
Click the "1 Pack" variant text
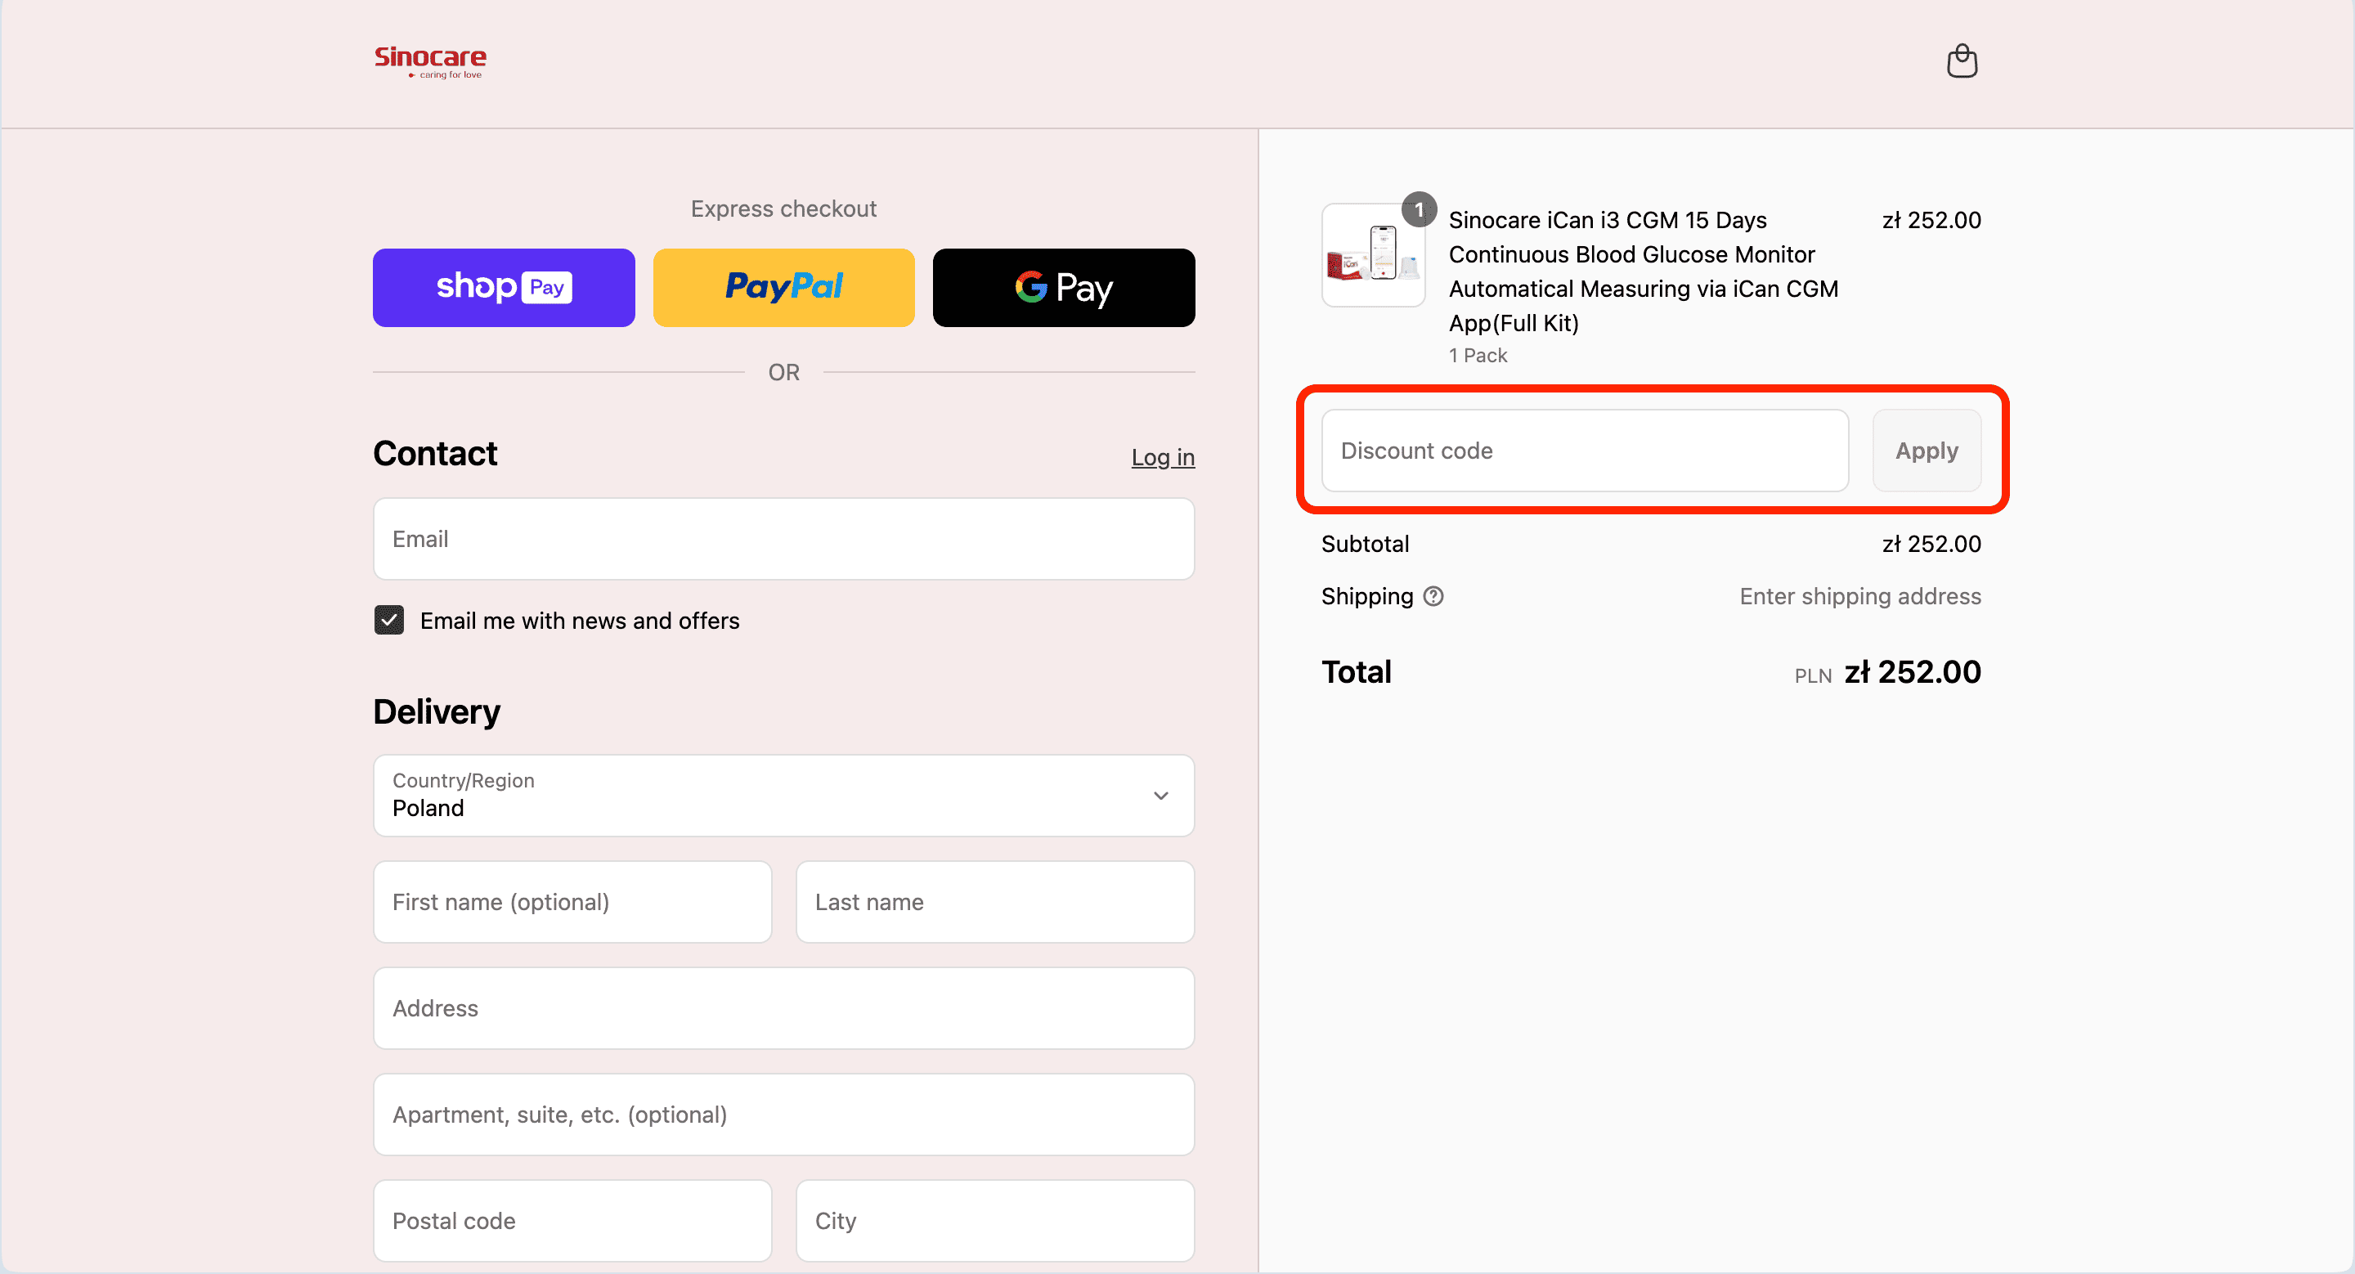click(x=1478, y=356)
